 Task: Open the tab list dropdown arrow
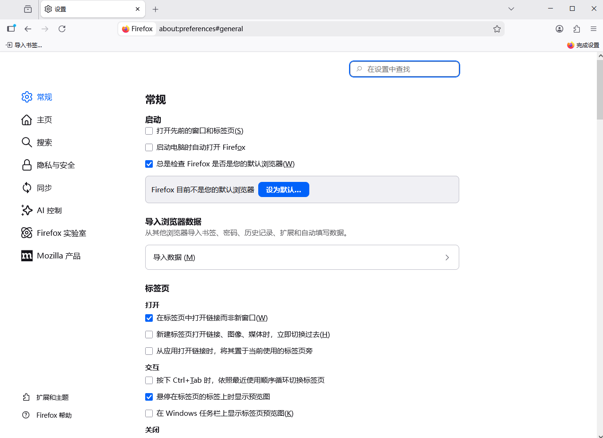(x=511, y=9)
